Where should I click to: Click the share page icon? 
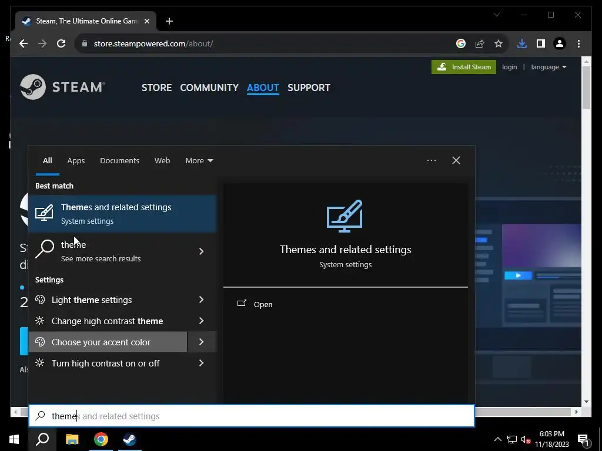pyautogui.click(x=480, y=43)
